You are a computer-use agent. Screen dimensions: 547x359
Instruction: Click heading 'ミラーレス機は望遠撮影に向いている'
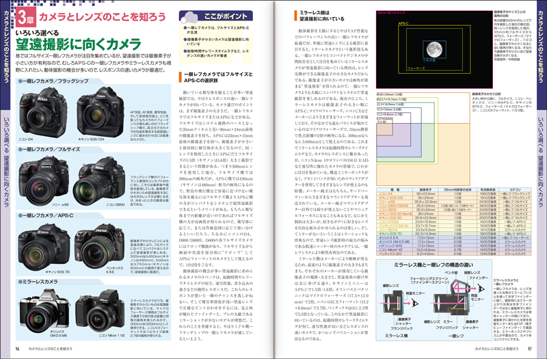pos(319,16)
